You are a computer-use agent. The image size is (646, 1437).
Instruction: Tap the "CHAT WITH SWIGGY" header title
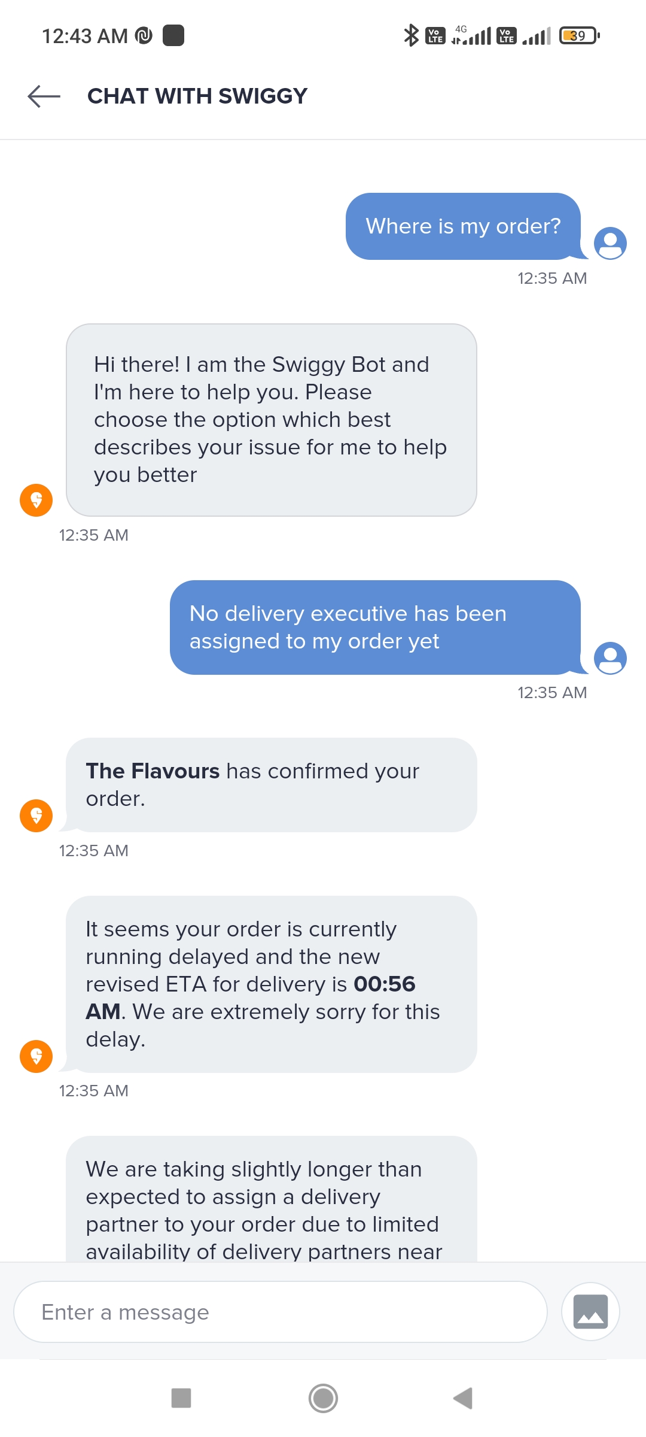(x=197, y=96)
